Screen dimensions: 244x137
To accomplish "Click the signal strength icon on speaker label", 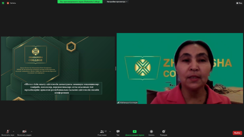I will [118, 103].
